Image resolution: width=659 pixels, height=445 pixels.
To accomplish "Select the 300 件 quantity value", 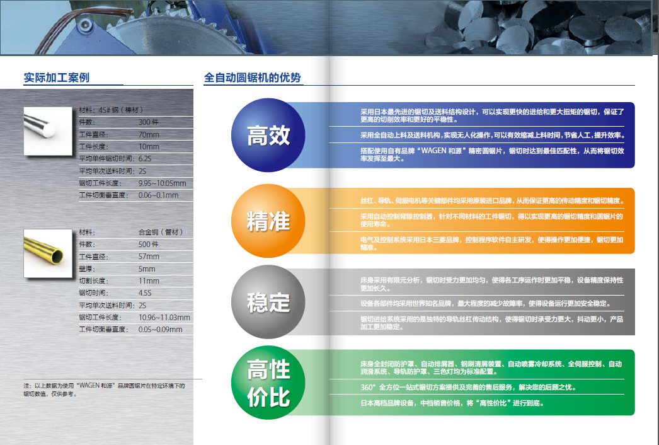I will (x=149, y=122).
